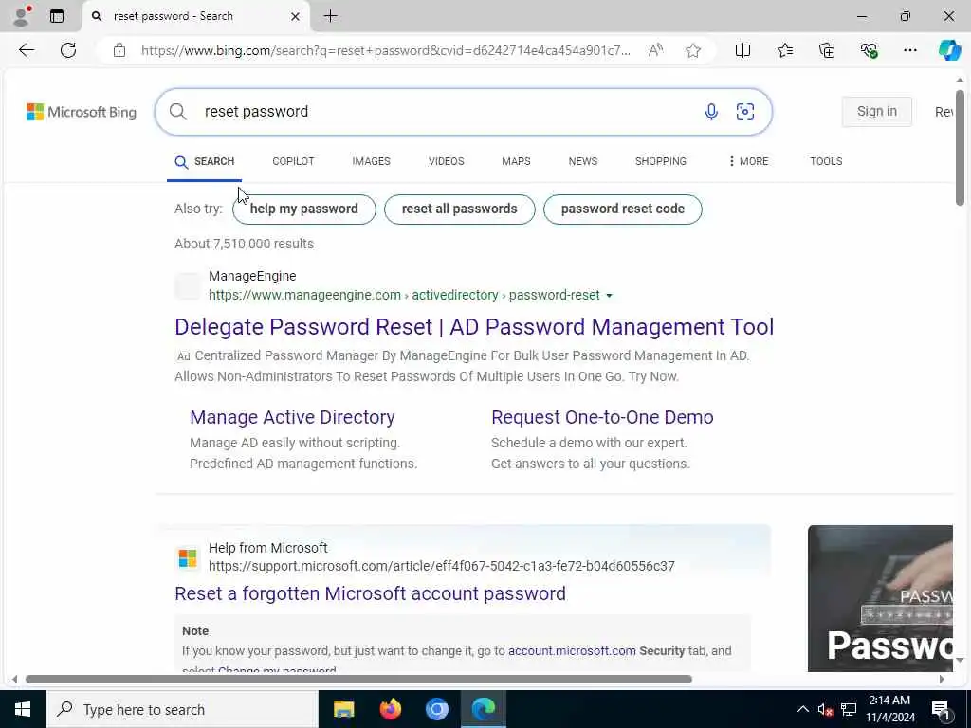
Task: Open the notification center
Action: click(942, 710)
